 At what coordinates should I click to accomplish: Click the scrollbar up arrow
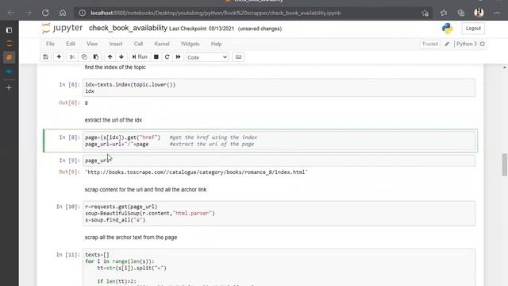click(505, 67)
